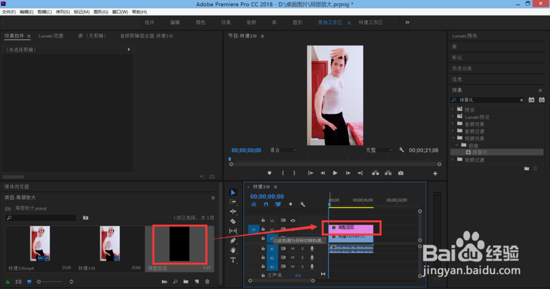550x289 pixels.
Task: Click the Find magnifier in project panel
Action: click(x=175, y=282)
